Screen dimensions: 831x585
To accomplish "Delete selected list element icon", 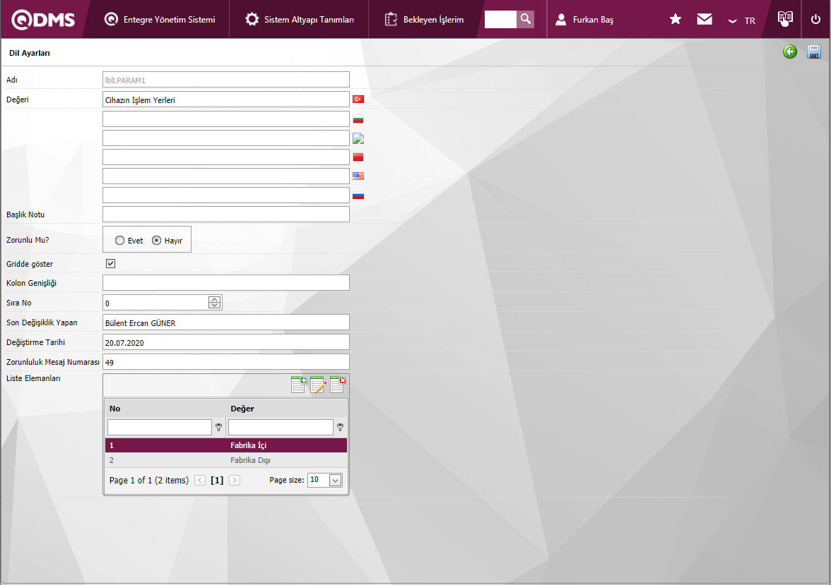I will point(338,385).
